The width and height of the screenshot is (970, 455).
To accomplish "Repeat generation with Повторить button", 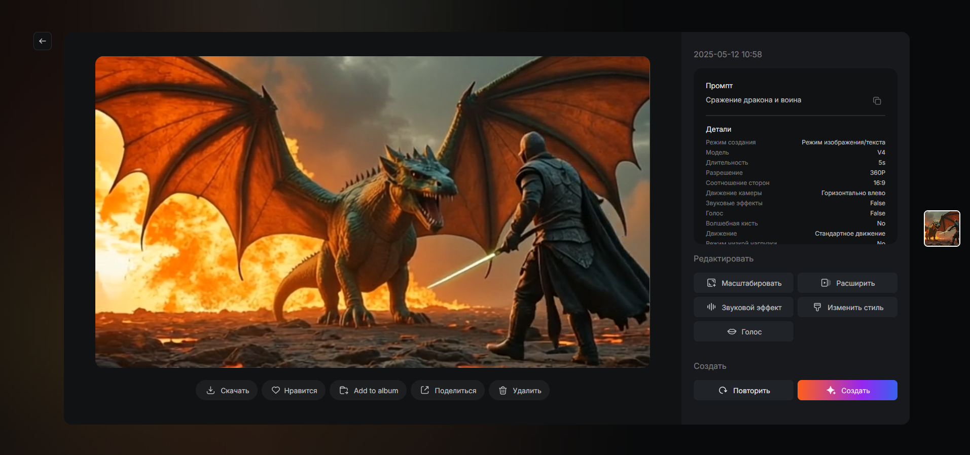I will pos(743,390).
